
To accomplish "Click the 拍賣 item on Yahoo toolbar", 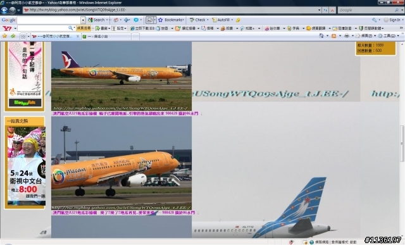I will click(x=227, y=28).
